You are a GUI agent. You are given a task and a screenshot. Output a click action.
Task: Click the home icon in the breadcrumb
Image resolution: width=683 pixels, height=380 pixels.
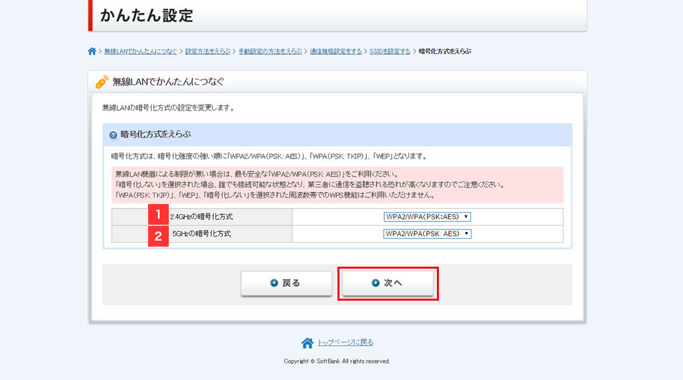pyautogui.click(x=92, y=51)
